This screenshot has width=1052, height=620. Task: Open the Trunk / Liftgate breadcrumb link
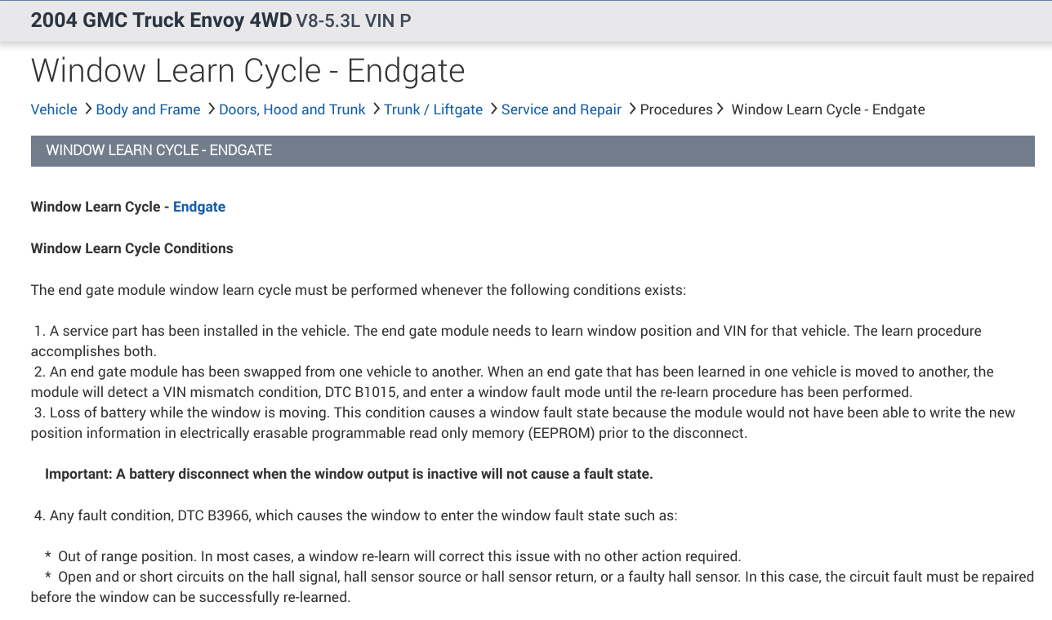[433, 109]
